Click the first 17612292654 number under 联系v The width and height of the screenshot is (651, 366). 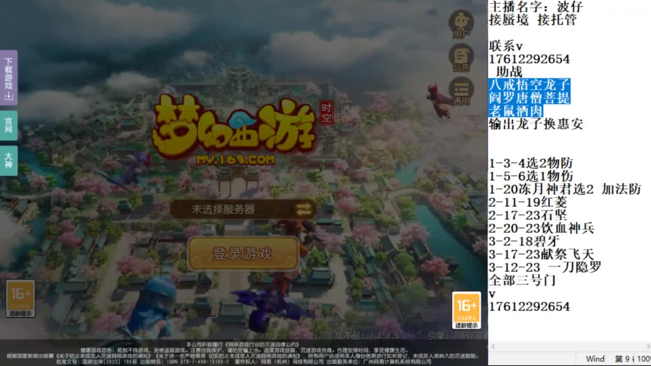point(529,59)
